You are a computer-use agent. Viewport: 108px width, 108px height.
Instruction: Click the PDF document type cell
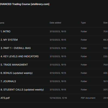(x=88, y=98)
